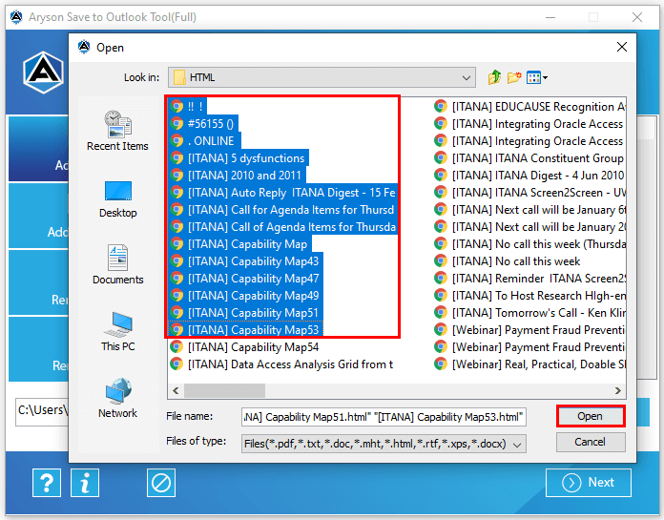Select '[ITANA] Reminder ITANA Screen2' file
This screenshot has height=520, width=664.
pos(529,279)
